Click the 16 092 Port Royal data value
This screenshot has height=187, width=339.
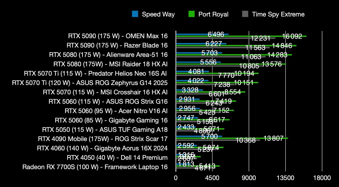click(x=292, y=36)
